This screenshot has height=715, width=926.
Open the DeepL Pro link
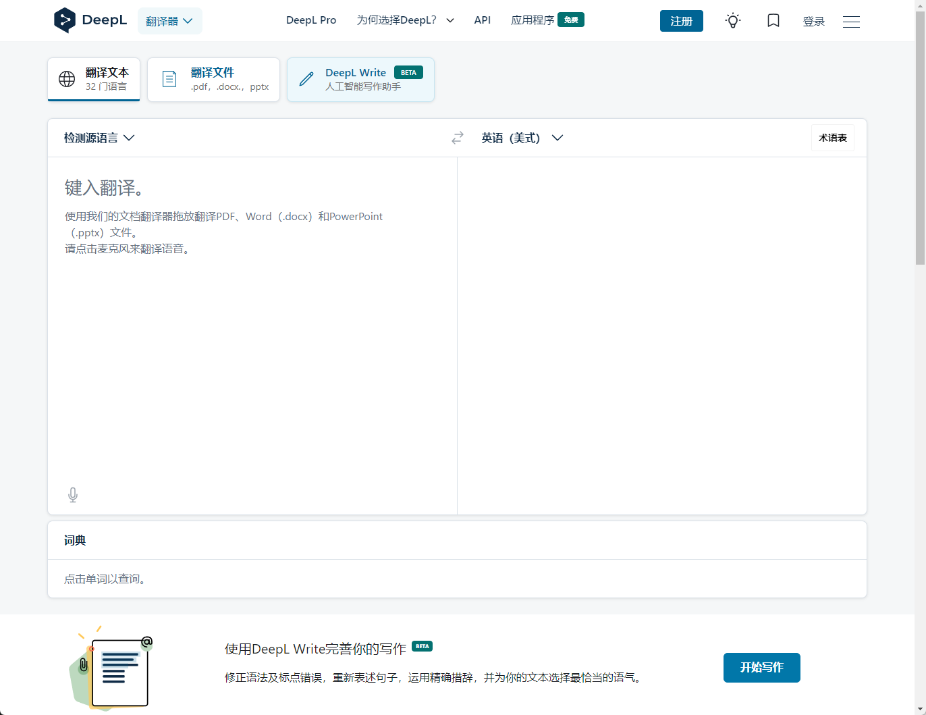(311, 20)
